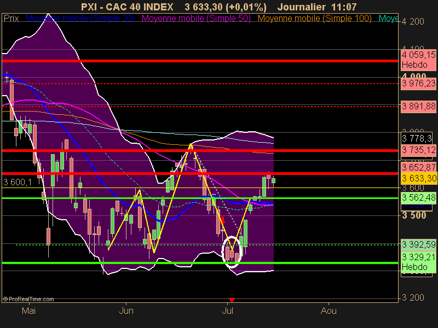This screenshot has height=328, width=438.
Task: Select 'Moyenne mobile (Simple 100)' legend entry
Action: click(x=314, y=19)
